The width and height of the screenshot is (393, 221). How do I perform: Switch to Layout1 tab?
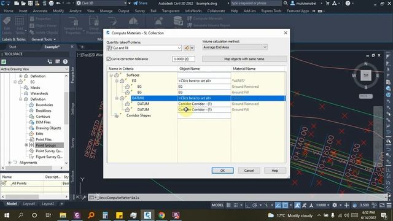[x=29, y=204]
